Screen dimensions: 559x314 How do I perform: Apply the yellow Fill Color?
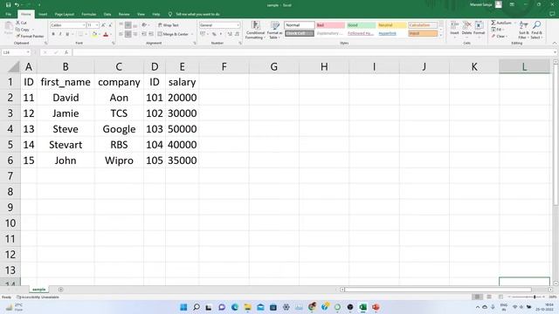click(94, 34)
